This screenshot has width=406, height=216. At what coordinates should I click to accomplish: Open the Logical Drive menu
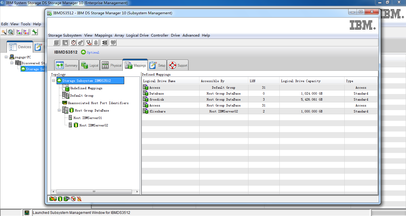[137, 35]
